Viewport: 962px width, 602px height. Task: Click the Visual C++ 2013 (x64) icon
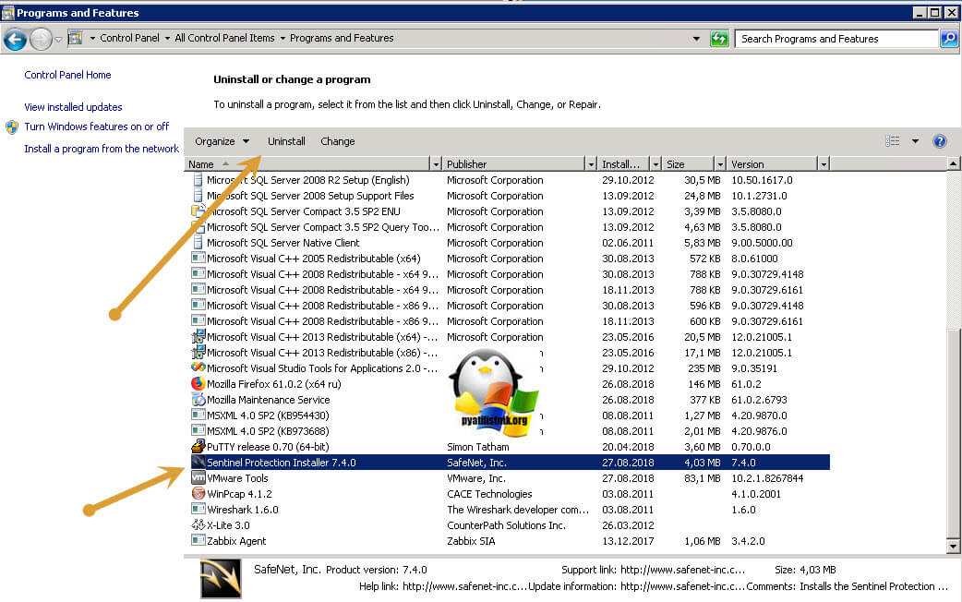click(198, 337)
